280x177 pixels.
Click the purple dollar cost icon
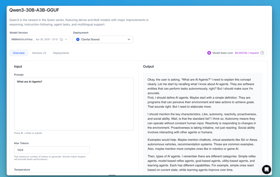[x=209, y=53]
